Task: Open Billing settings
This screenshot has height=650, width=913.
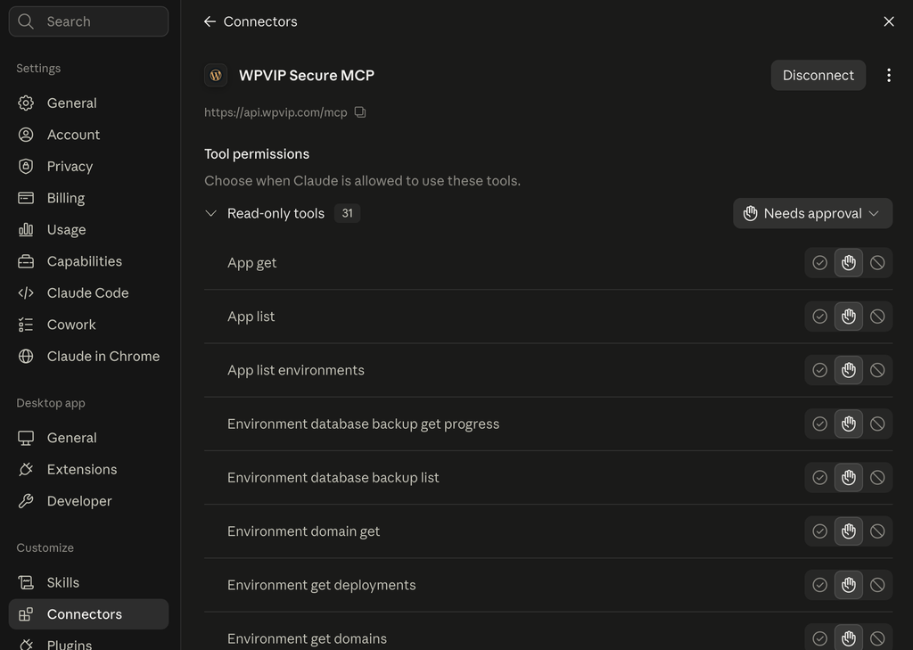Action: [x=88, y=198]
